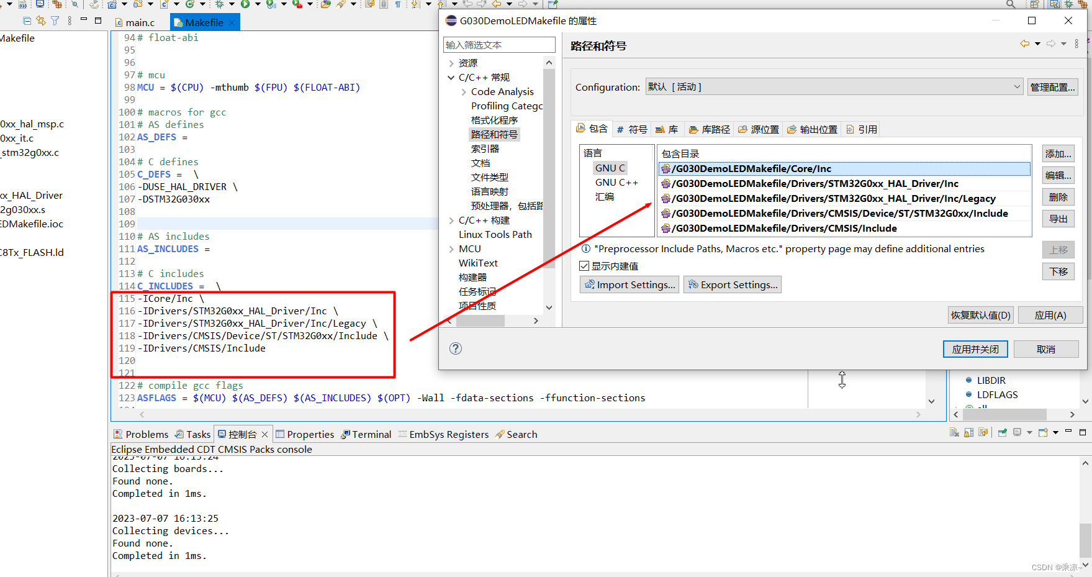Click the 输入筛选文本 filter input field
This screenshot has width=1092, height=577.
click(x=499, y=44)
